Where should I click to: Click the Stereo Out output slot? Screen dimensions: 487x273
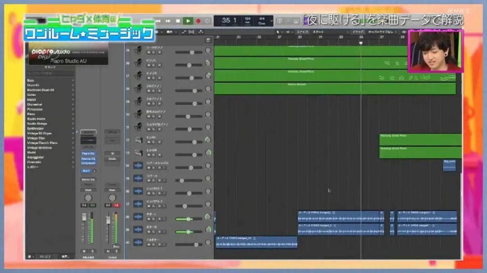coord(88,179)
